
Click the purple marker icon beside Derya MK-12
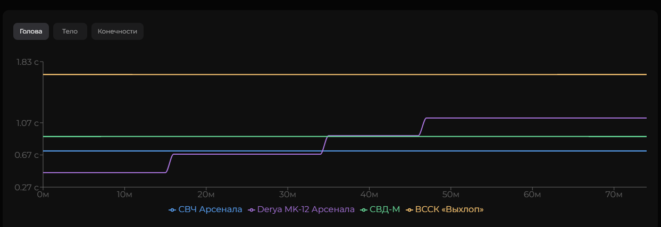pyautogui.click(x=251, y=210)
